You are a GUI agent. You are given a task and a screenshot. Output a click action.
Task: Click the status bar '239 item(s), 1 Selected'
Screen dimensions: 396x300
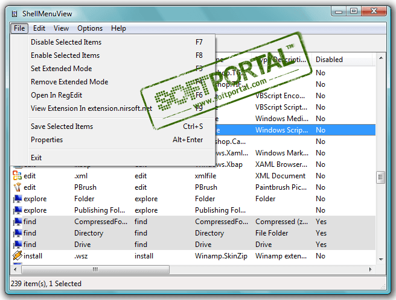[x=46, y=284]
